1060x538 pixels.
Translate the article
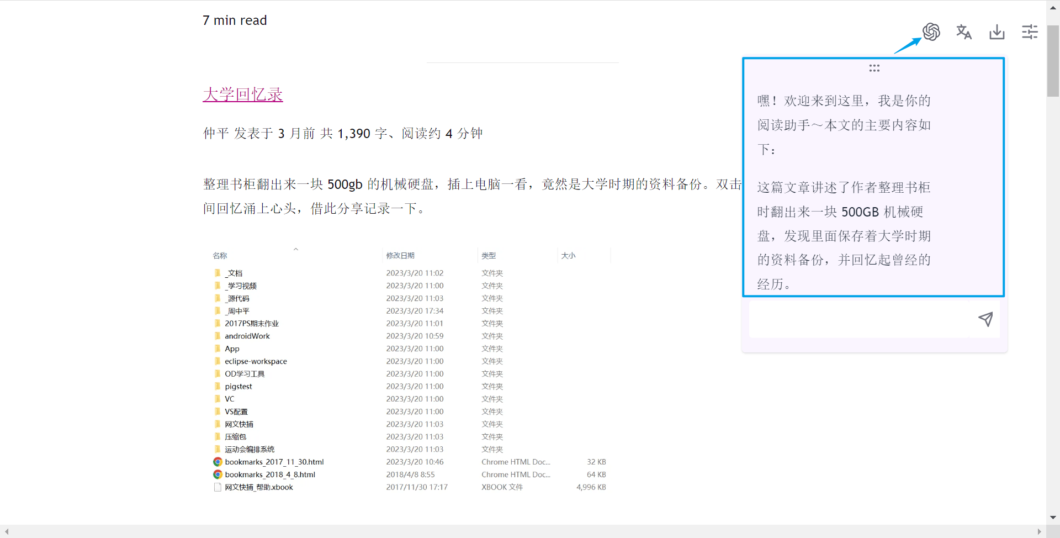[964, 32]
